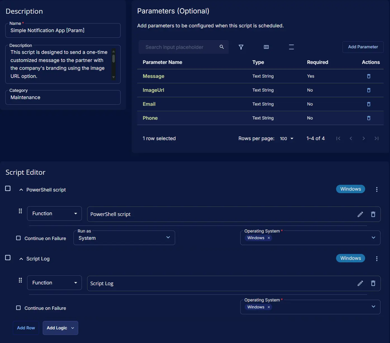Click the Description scrollbar up arrow

[113, 51]
